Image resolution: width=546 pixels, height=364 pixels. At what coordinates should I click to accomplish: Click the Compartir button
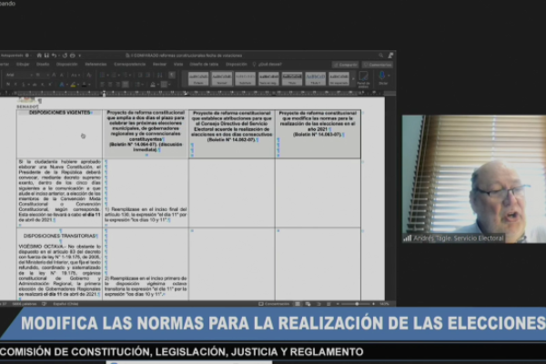pos(345,65)
